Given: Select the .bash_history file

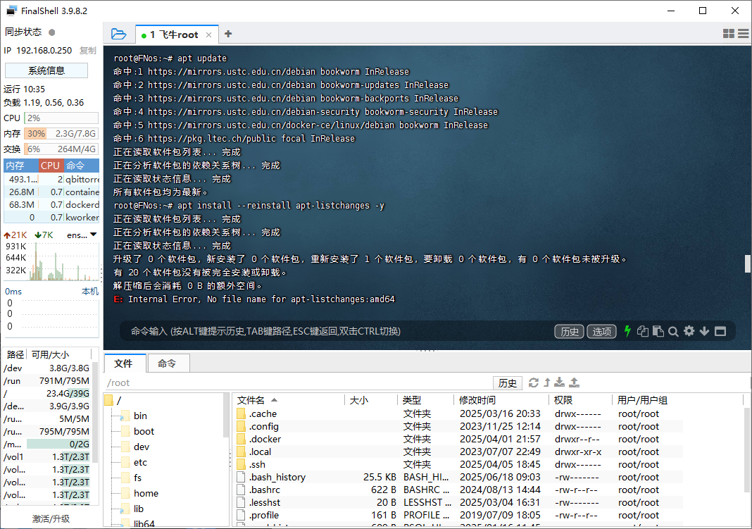Looking at the screenshot, I should click(459, 477).
